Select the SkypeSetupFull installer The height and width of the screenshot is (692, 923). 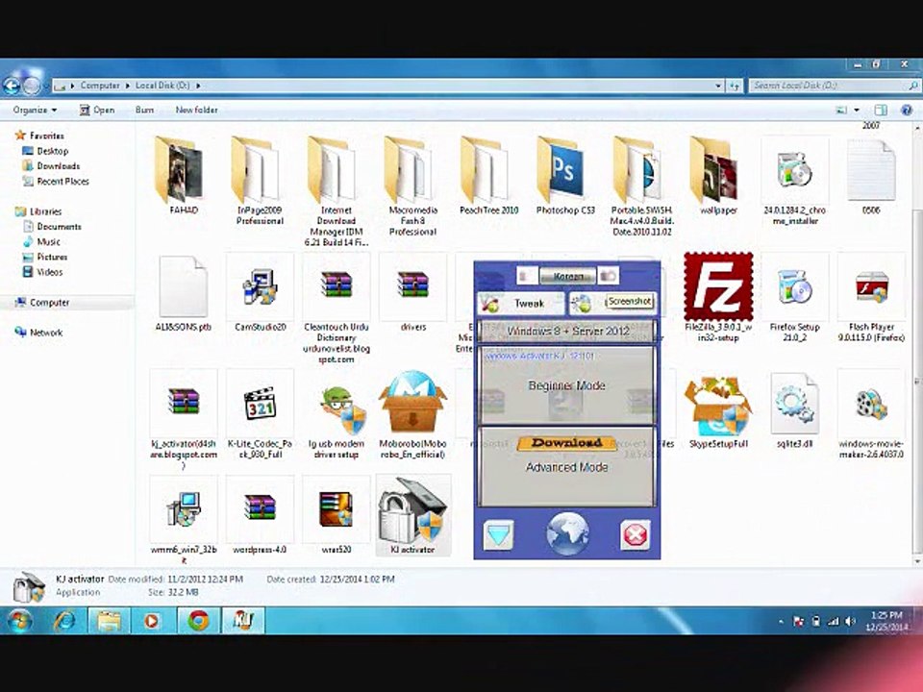coord(718,410)
